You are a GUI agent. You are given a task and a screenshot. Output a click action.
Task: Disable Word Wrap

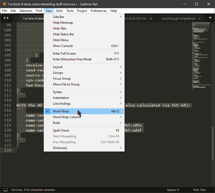(x=60, y=111)
